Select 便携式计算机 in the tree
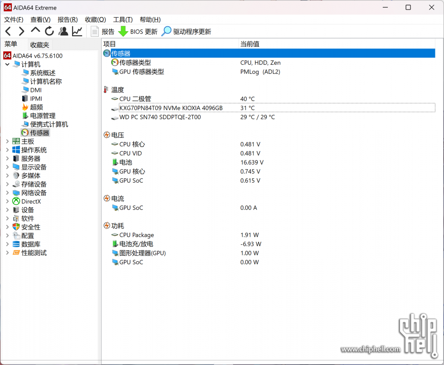The height and width of the screenshot is (365, 444). click(x=49, y=124)
